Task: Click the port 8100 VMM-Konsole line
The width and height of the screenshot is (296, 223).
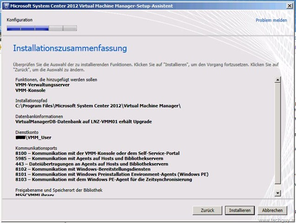Action: coord(98,153)
